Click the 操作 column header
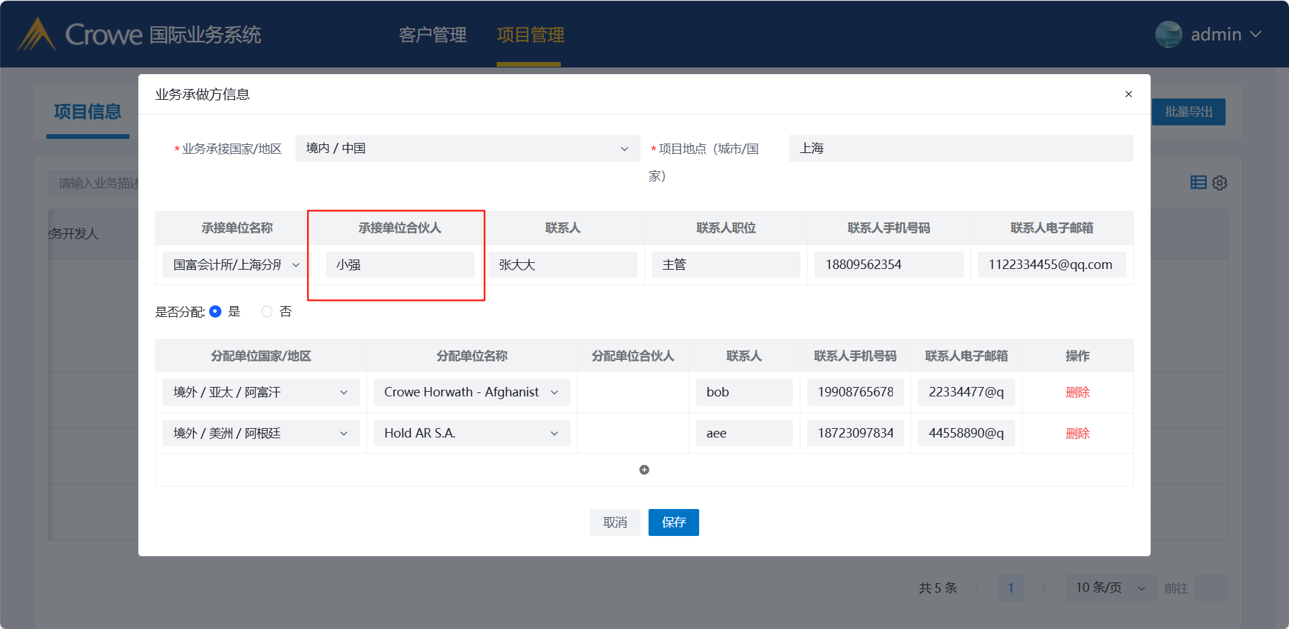Image resolution: width=1289 pixels, height=629 pixels. [1078, 356]
